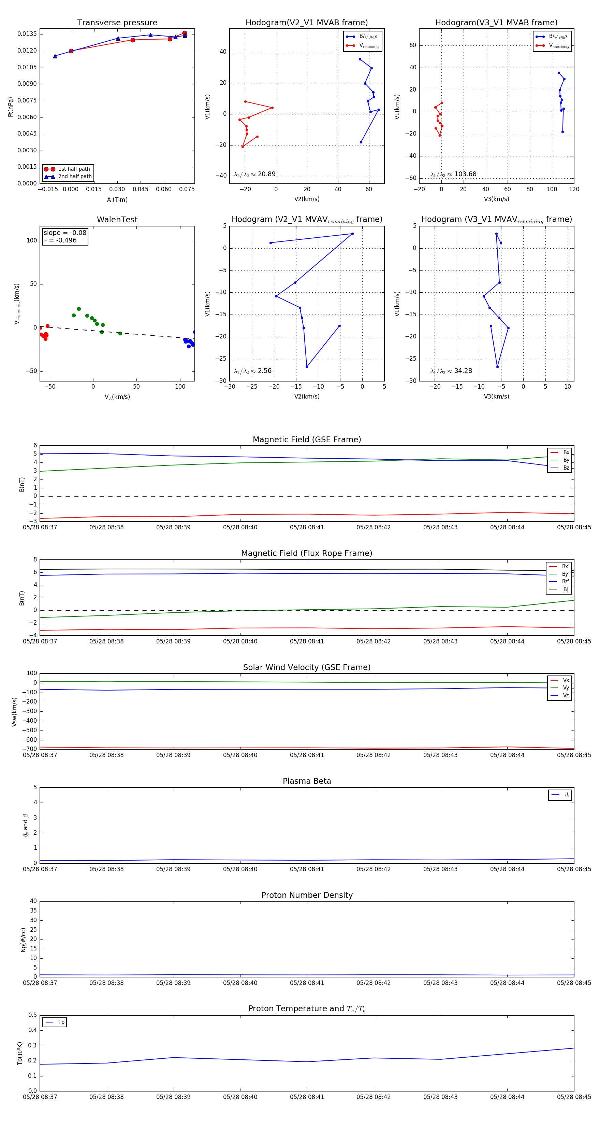
Task: Click the "1st half path" legend entry
Action: [68, 169]
